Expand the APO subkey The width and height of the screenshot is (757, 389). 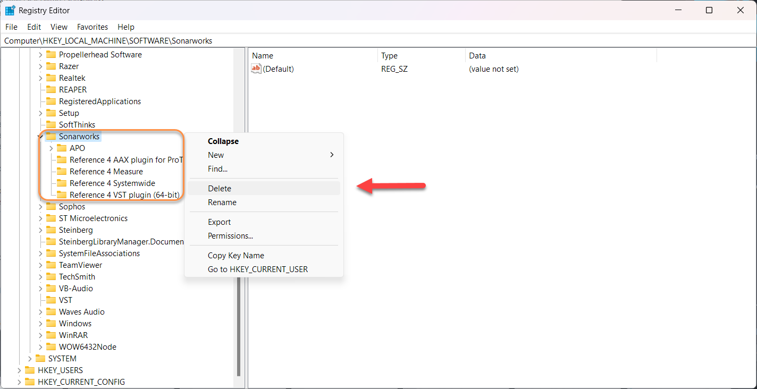tap(51, 148)
